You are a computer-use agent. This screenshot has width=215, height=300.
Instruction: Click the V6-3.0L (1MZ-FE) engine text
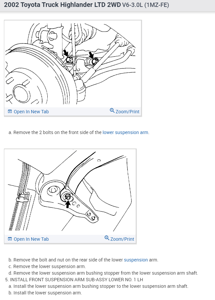point(146,5)
